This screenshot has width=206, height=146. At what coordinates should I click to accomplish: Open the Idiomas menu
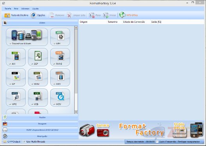25,9
